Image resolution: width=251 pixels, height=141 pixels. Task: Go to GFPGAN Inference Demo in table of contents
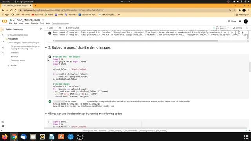(18, 35)
